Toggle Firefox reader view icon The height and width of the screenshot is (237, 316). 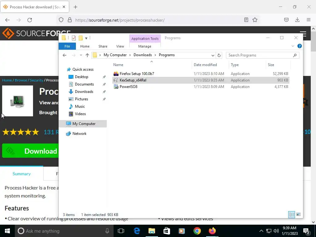246,20
